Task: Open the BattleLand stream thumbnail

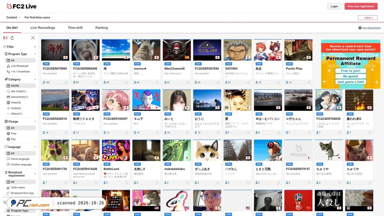Action: [x=116, y=150]
